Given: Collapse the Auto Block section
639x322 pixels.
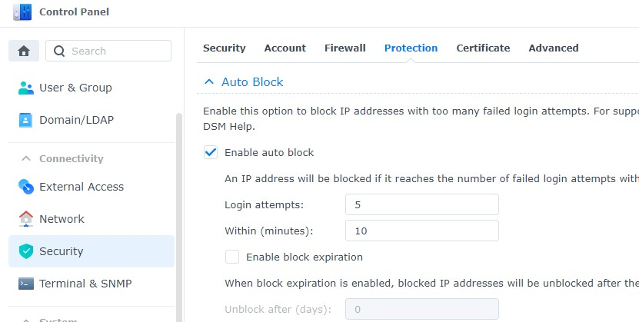Looking at the screenshot, I should (208, 81).
